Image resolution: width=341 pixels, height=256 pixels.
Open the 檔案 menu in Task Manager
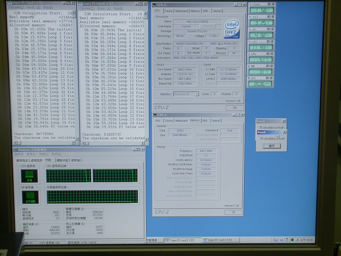coord(19,154)
